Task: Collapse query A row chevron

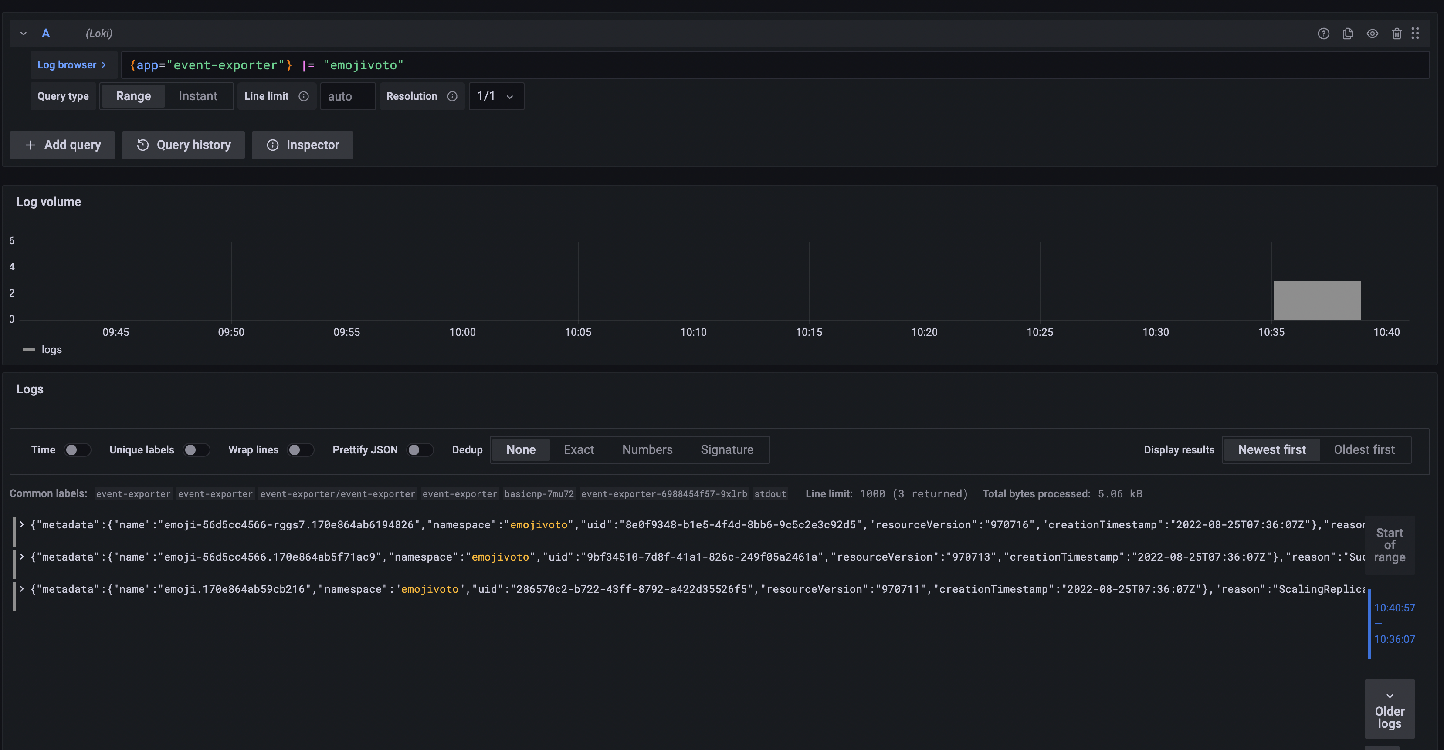Action: (24, 34)
